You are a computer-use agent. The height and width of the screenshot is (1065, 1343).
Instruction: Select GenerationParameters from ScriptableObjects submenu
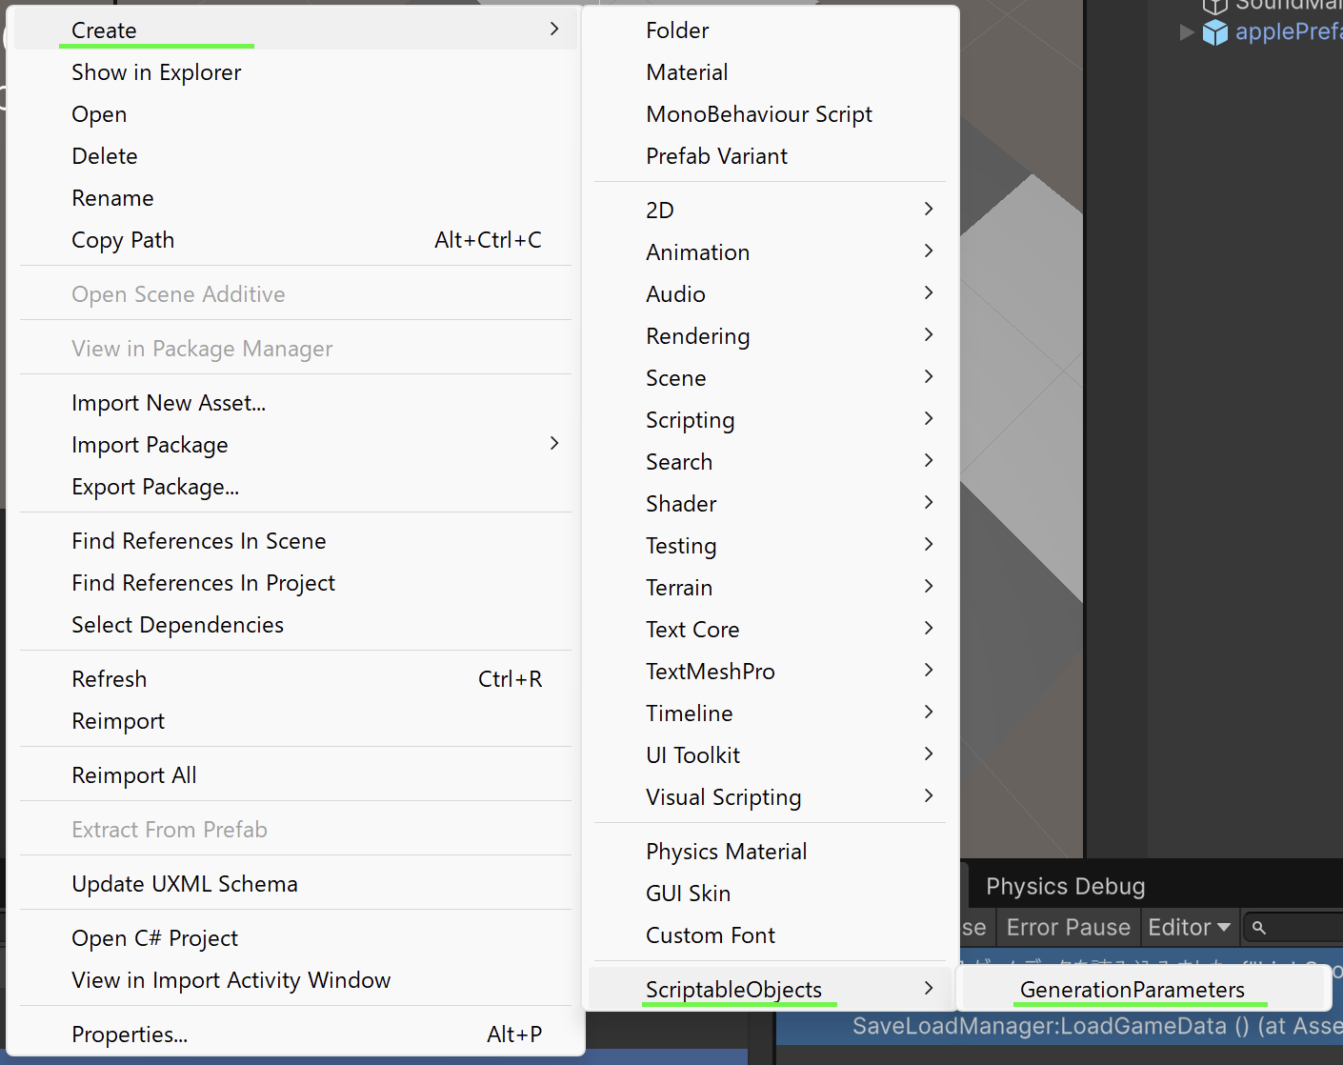point(1132,990)
